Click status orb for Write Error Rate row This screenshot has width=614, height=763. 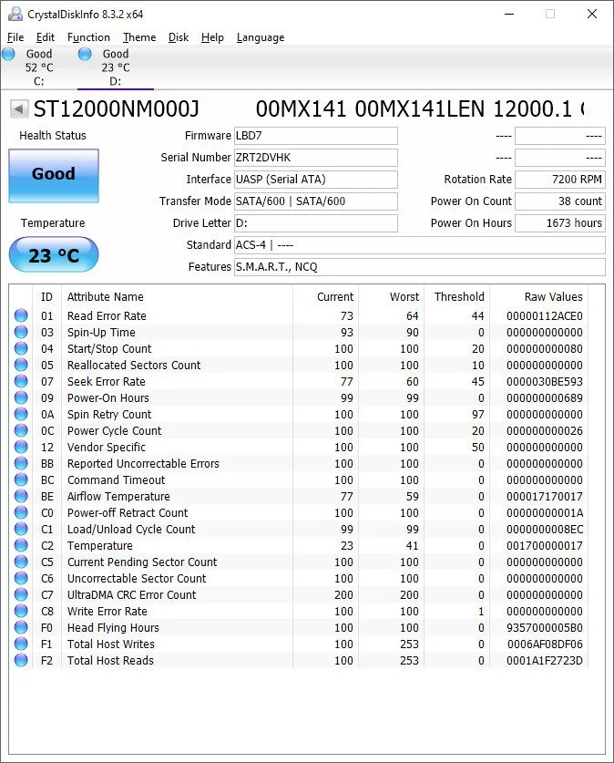pyautogui.click(x=21, y=611)
